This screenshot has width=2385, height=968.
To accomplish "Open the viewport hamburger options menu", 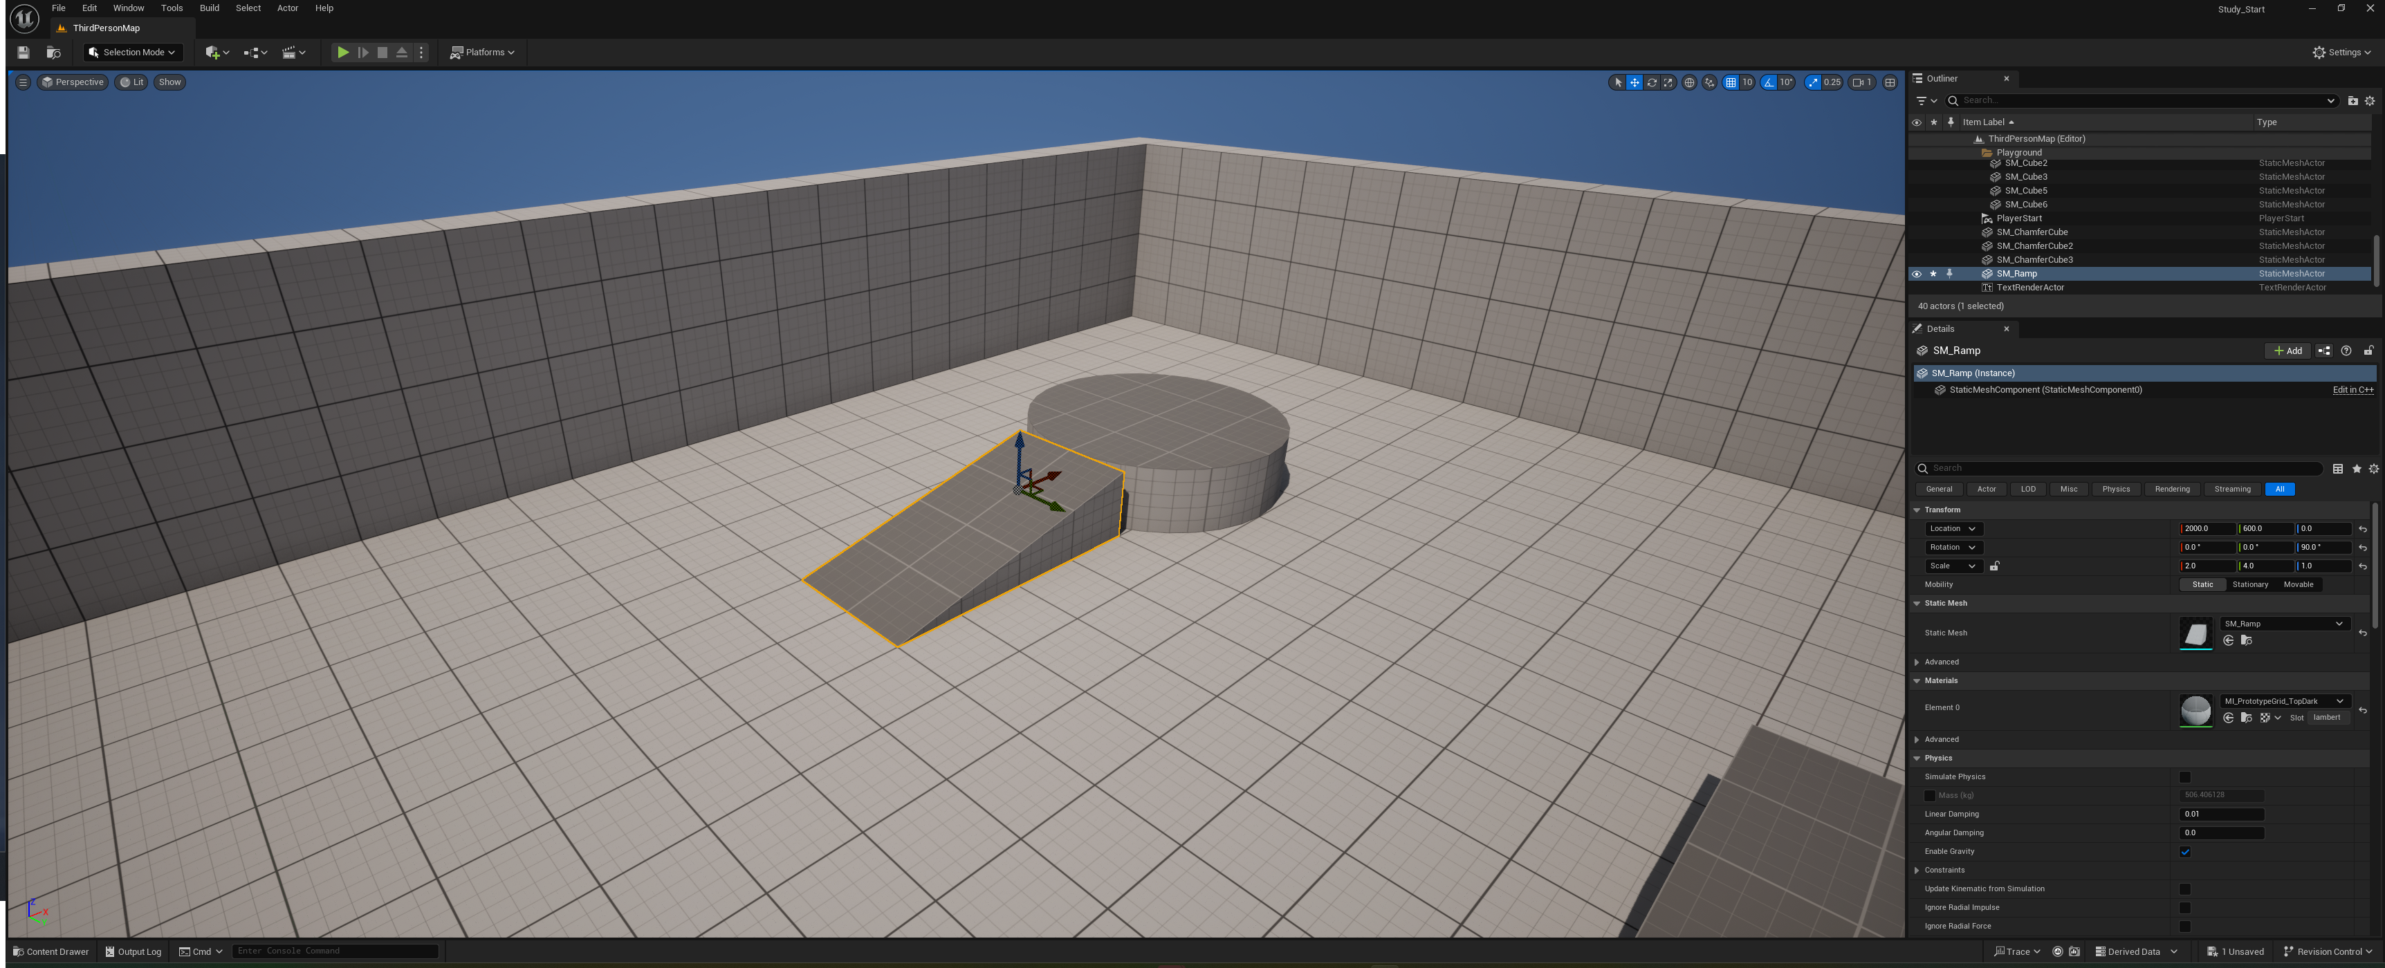I will (23, 82).
